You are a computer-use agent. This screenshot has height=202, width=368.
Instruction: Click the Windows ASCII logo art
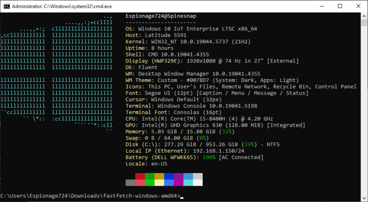pos(56,74)
